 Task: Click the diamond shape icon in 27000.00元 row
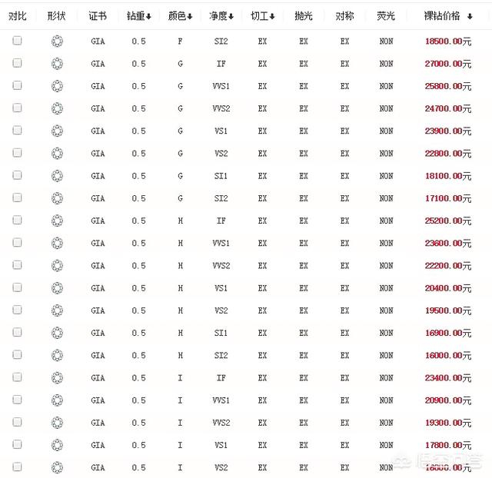click(57, 64)
